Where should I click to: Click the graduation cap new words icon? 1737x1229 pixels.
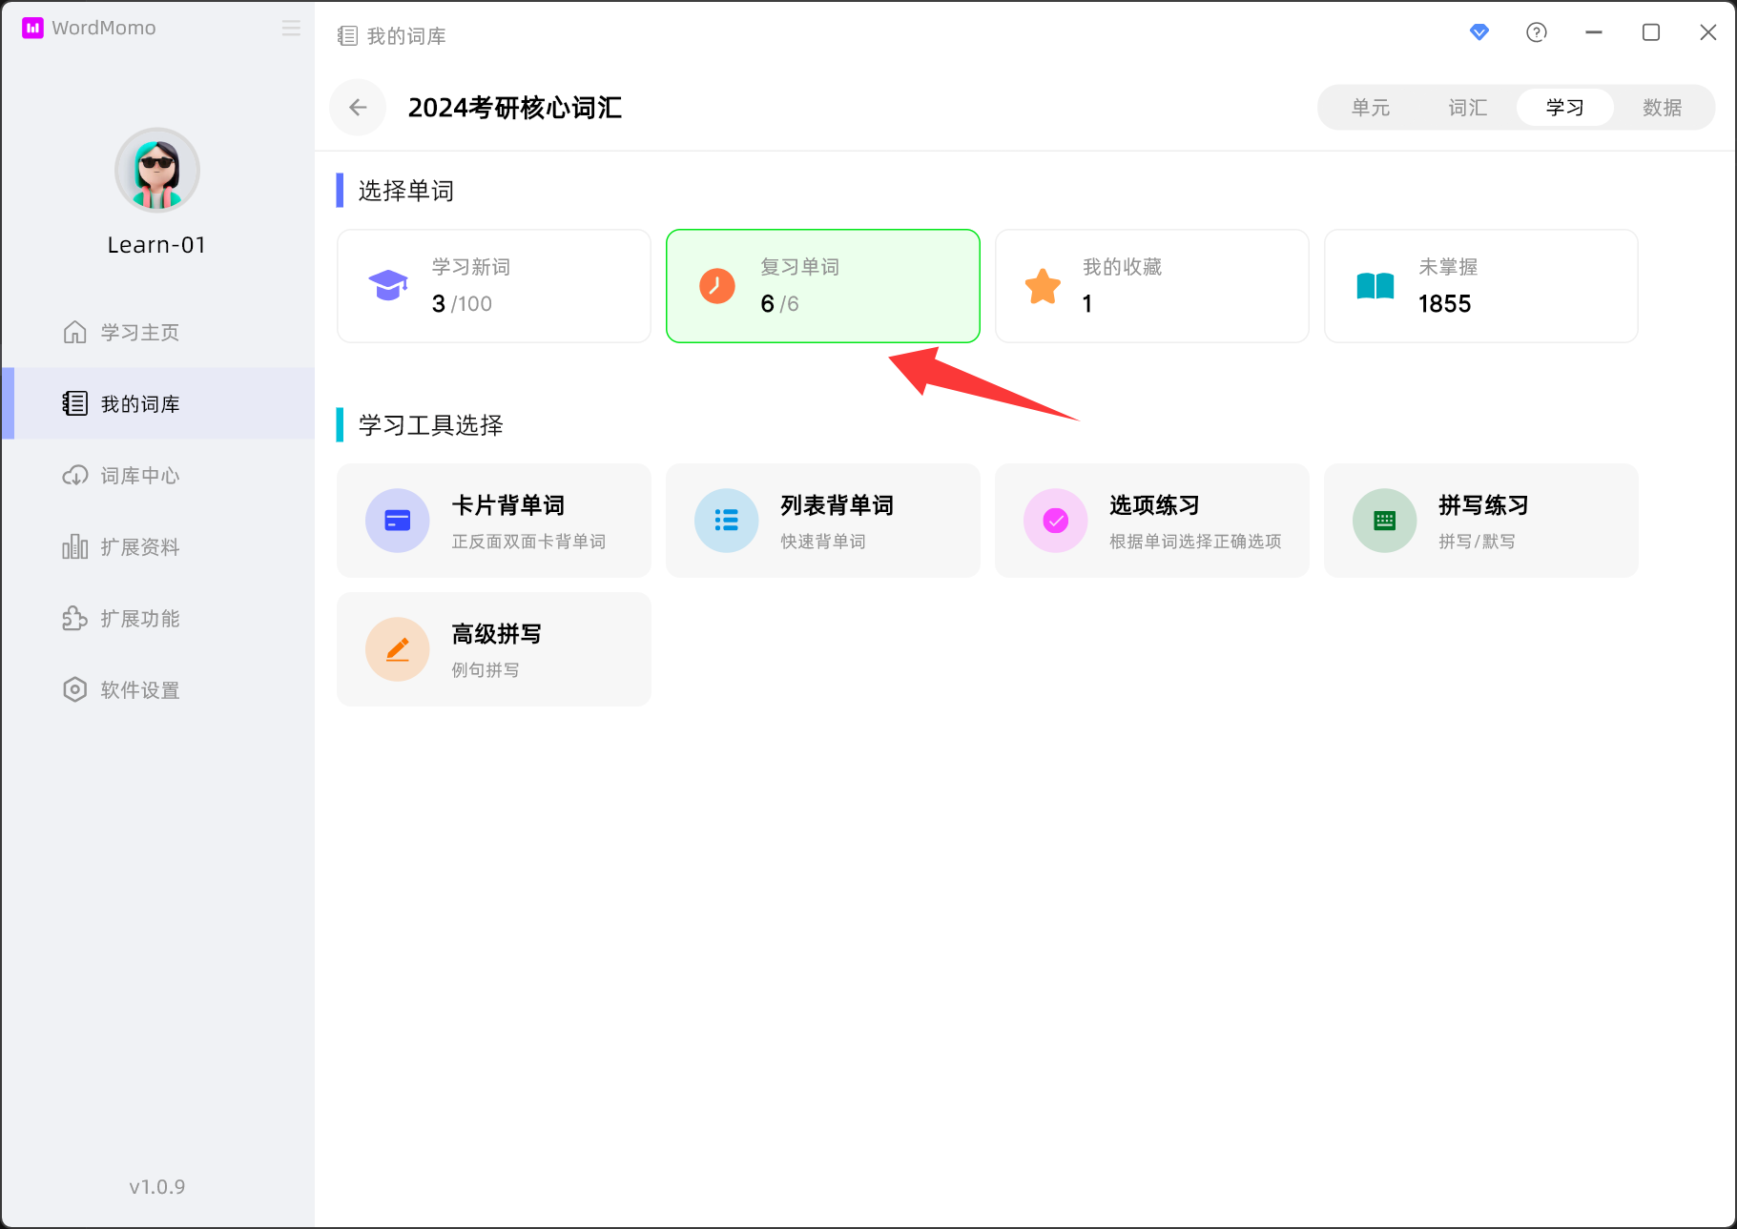(x=388, y=286)
